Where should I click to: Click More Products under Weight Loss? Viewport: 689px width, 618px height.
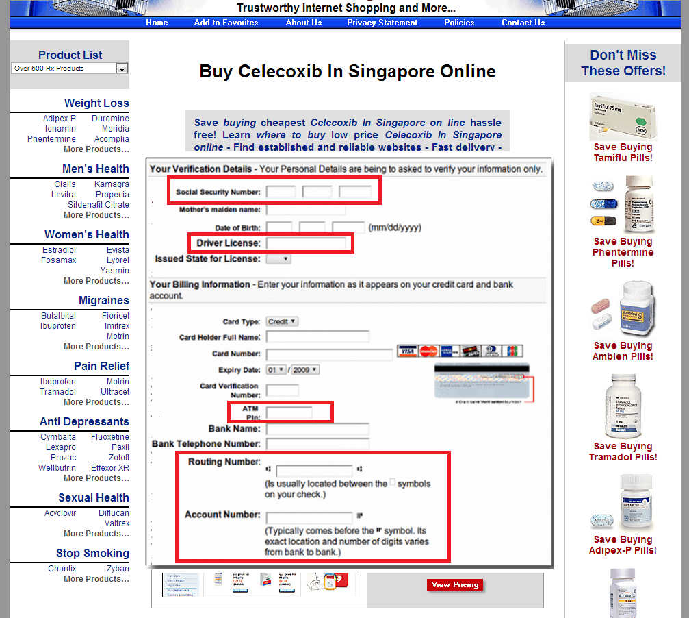(96, 149)
